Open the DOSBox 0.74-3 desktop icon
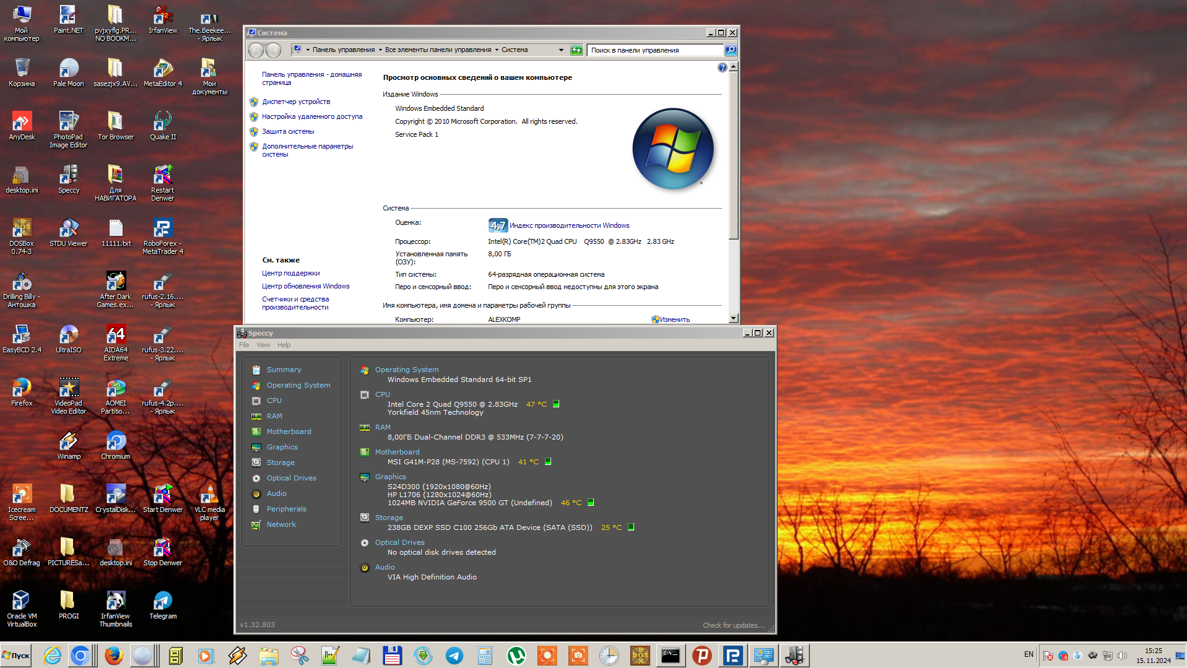Viewport: 1187px width, 668px height. 22,236
